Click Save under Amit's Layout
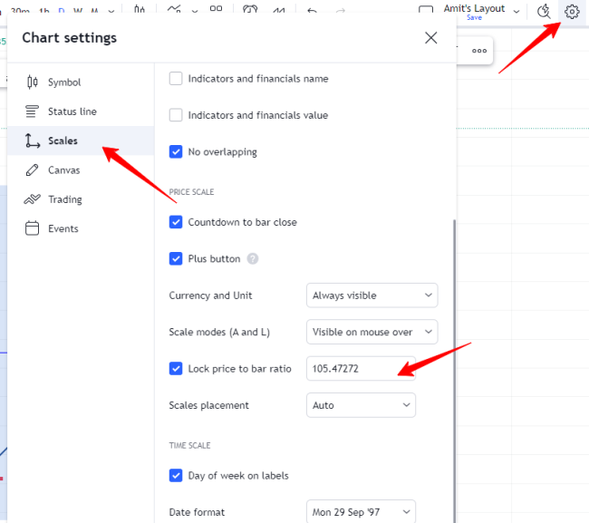The width and height of the screenshot is (589, 523). coord(474,18)
